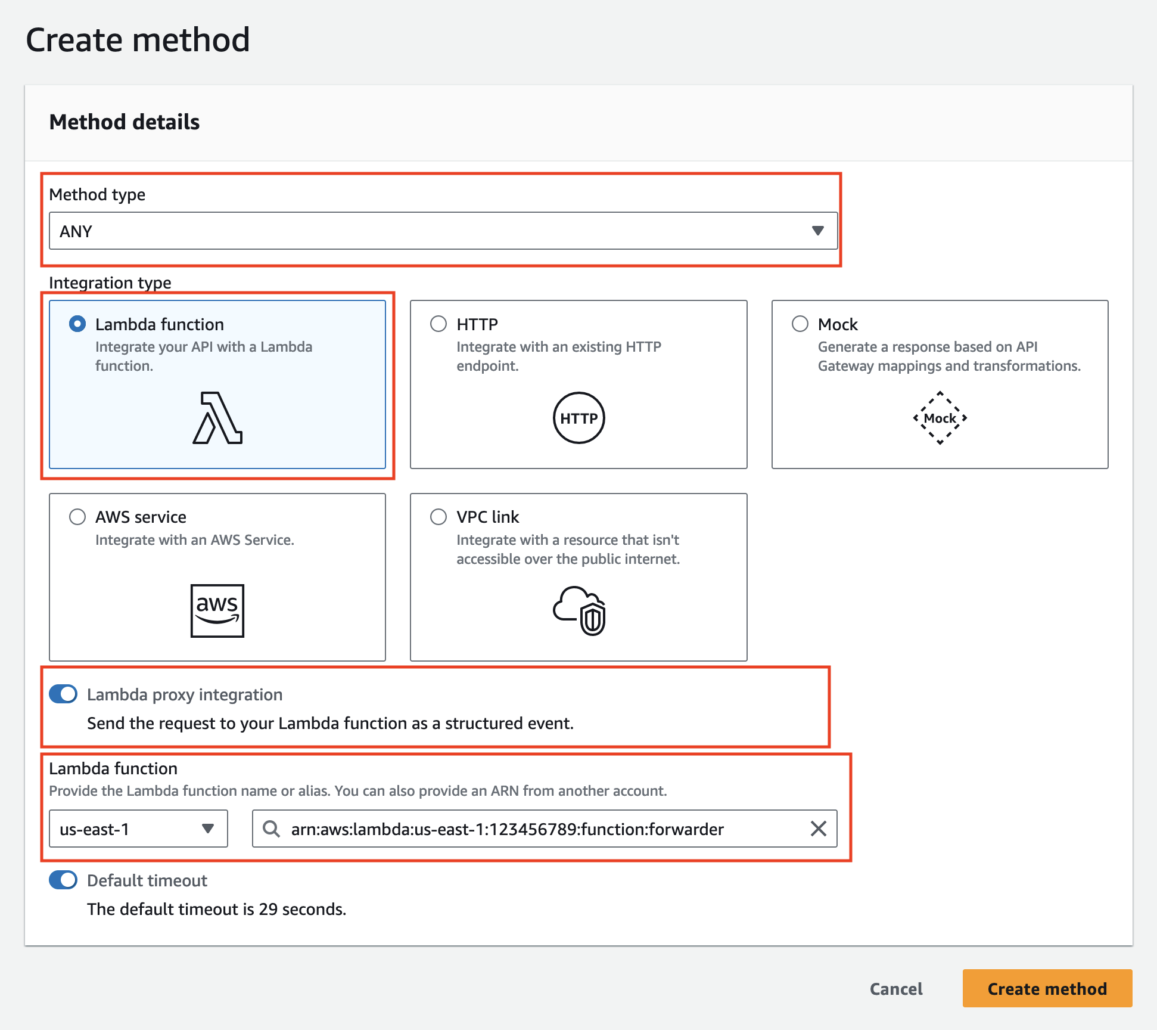Image resolution: width=1157 pixels, height=1030 pixels.
Task: Click the 'Create method' page title
Action: 138,40
